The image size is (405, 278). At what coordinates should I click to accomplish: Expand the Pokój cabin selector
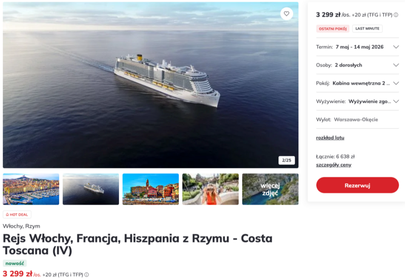pos(396,83)
